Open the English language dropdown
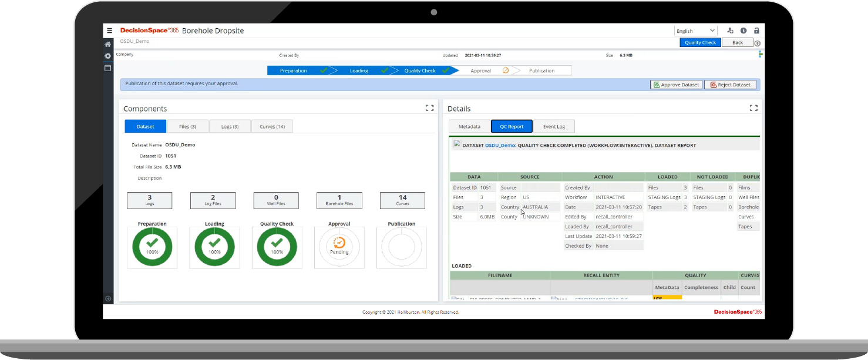The height and width of the screenshot is (360, 868). [x=696, y=31]
